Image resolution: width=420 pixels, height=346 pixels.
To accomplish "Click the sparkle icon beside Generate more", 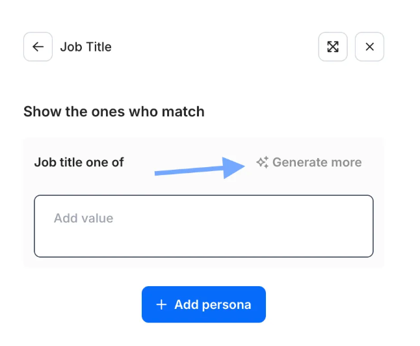I will tap(263, 162).
